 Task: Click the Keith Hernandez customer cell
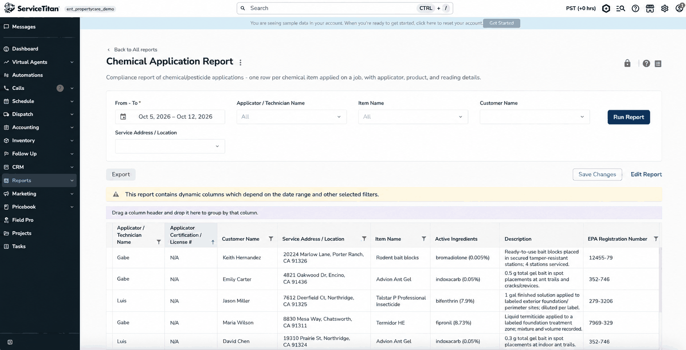(x=247, y=257)
